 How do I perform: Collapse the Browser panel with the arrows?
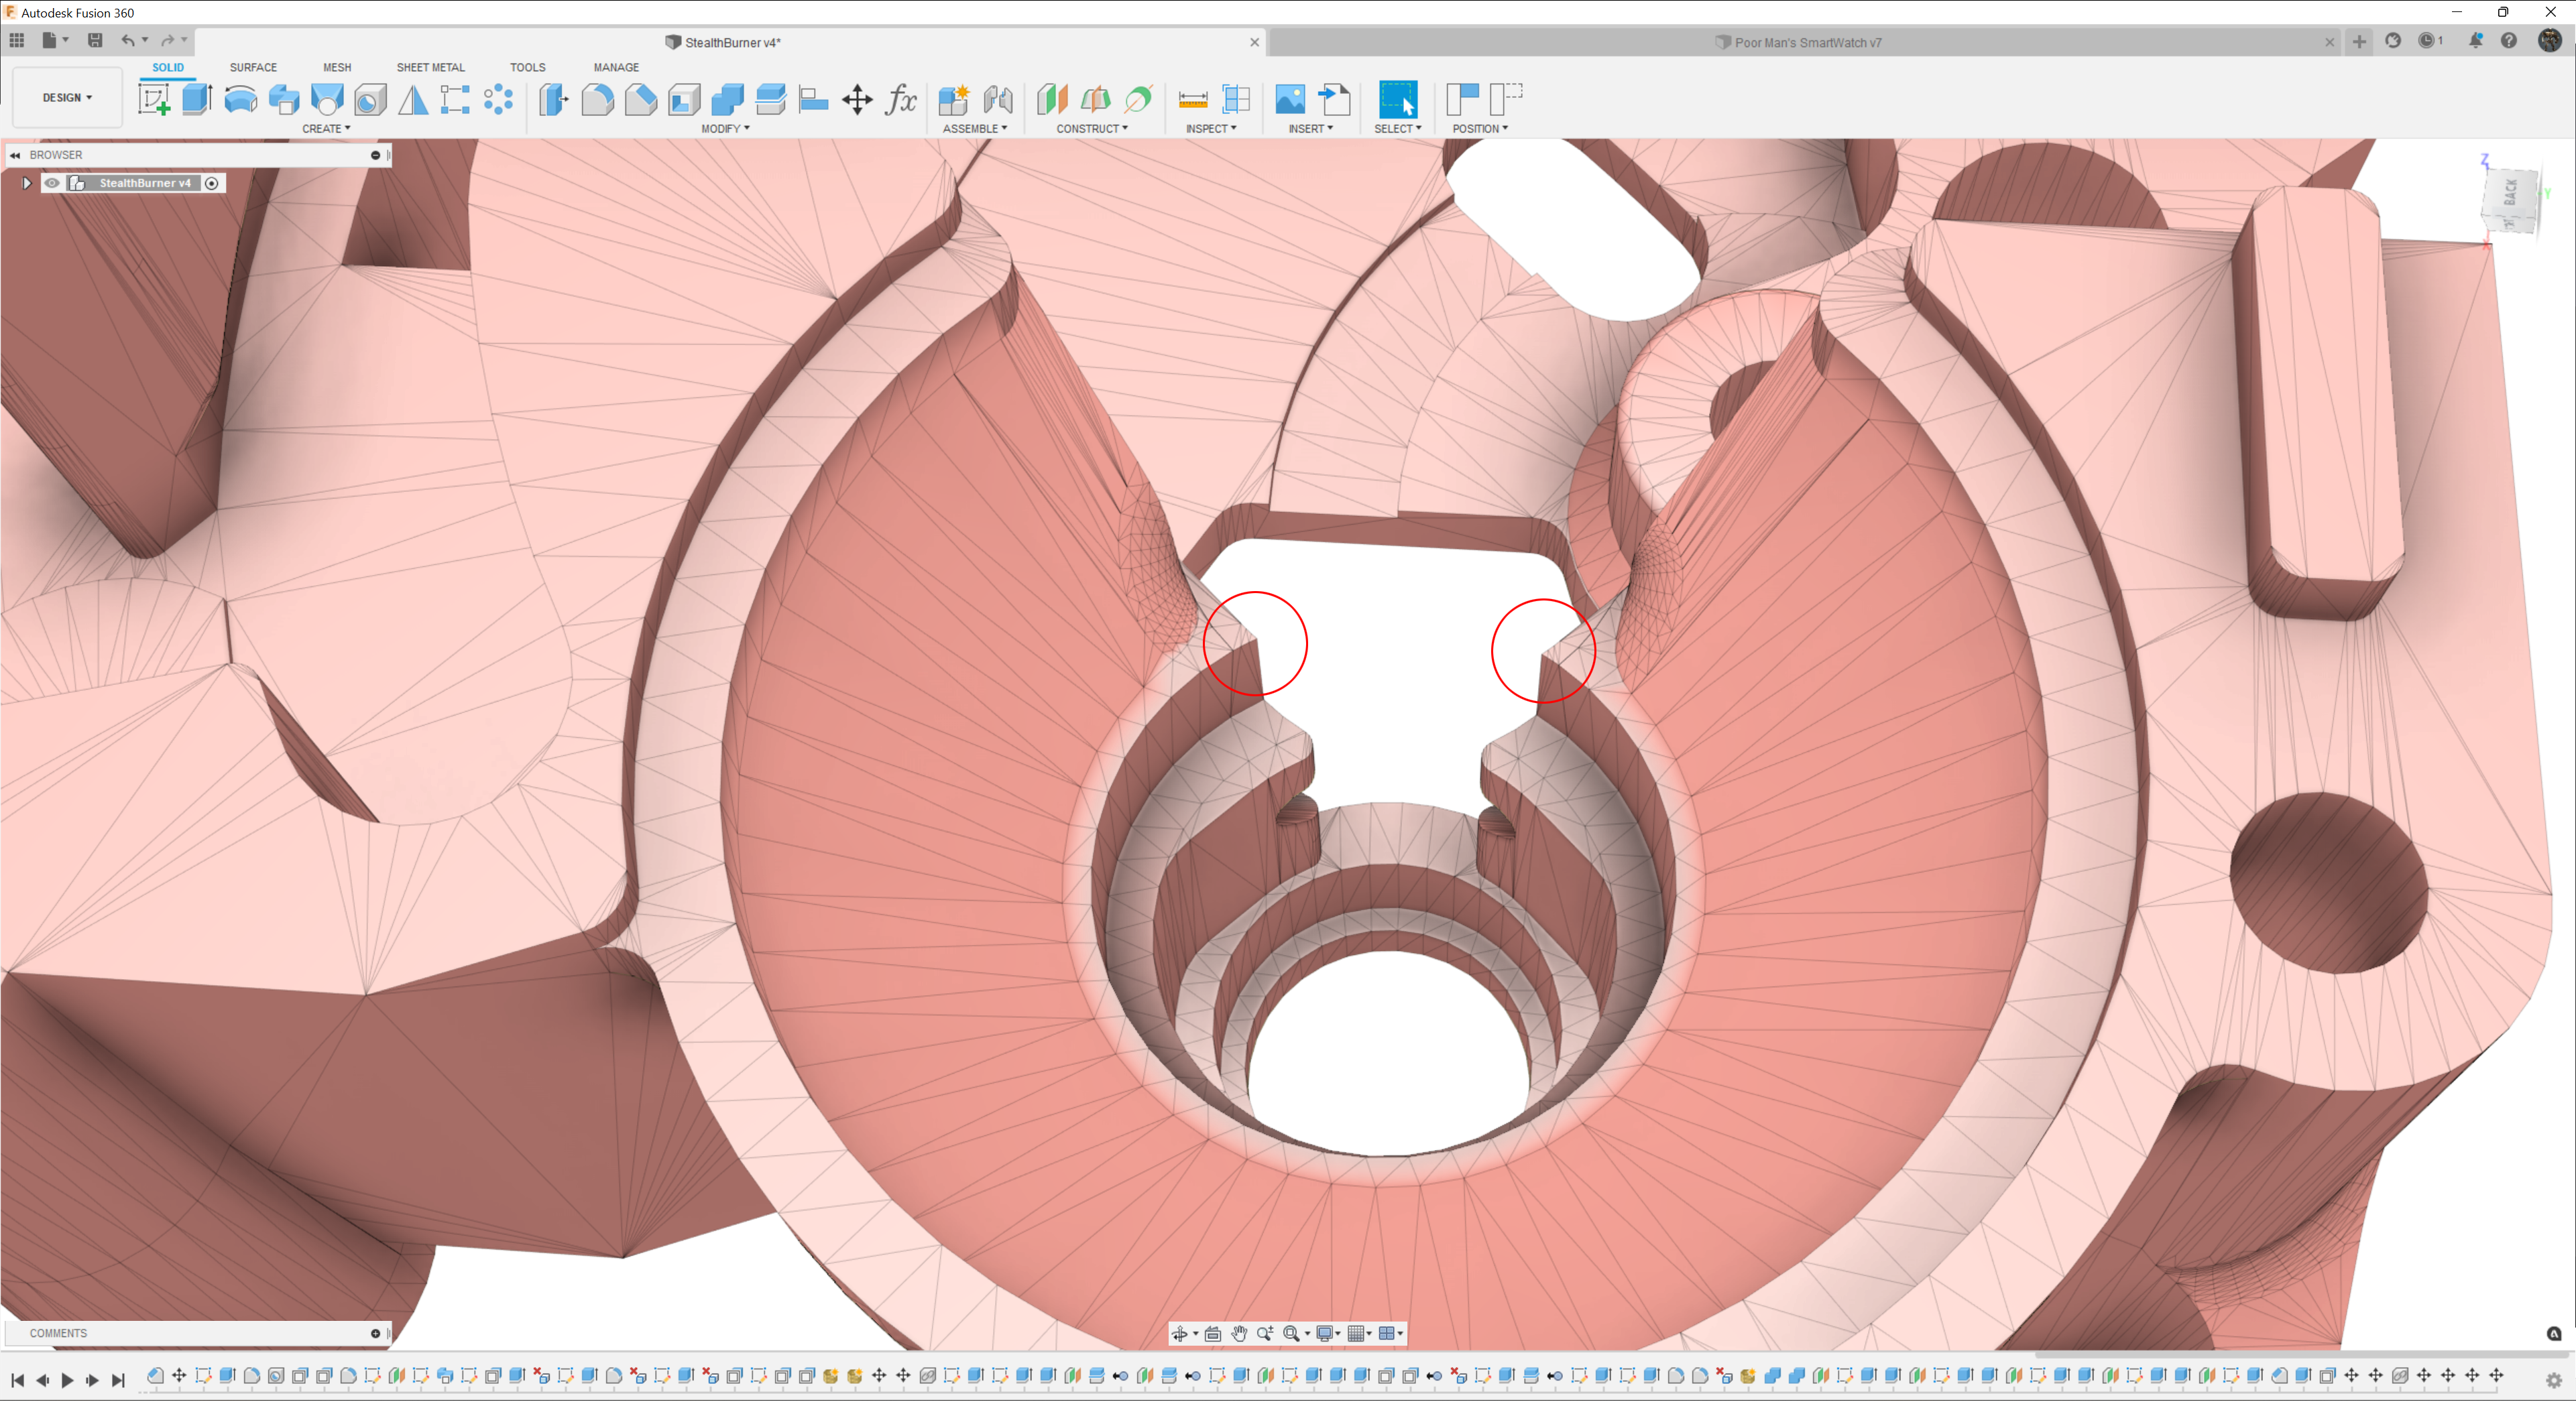[x=15, y=156]
